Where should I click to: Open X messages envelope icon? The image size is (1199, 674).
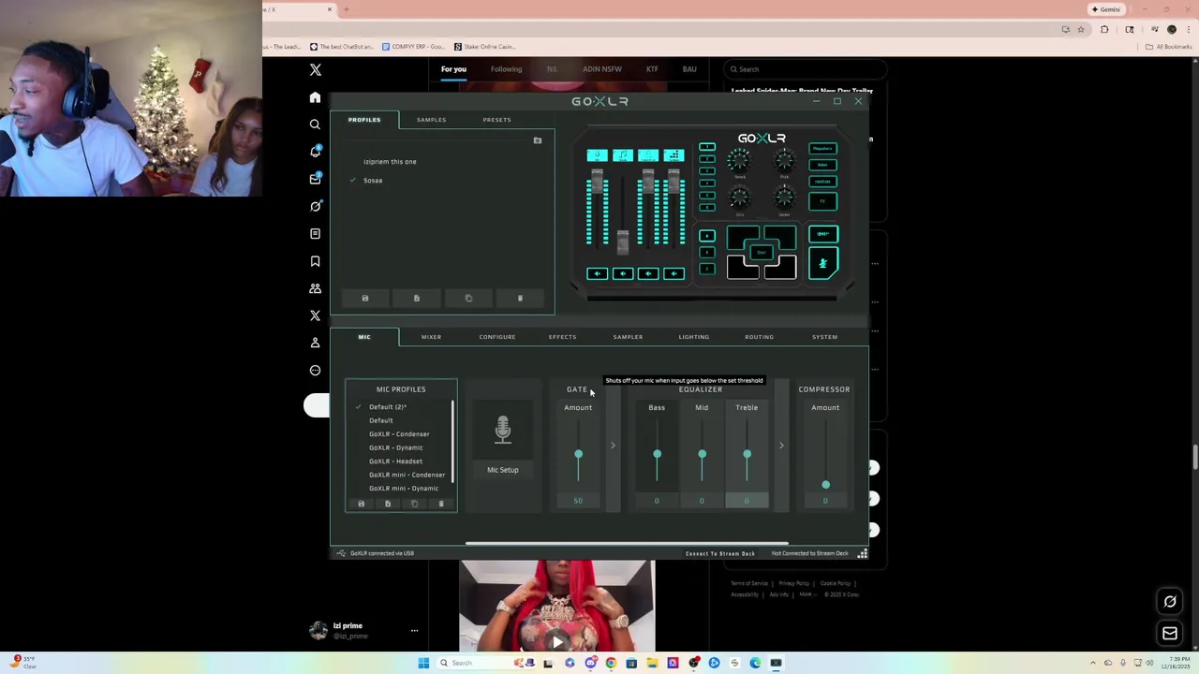(x=315, y=179)
